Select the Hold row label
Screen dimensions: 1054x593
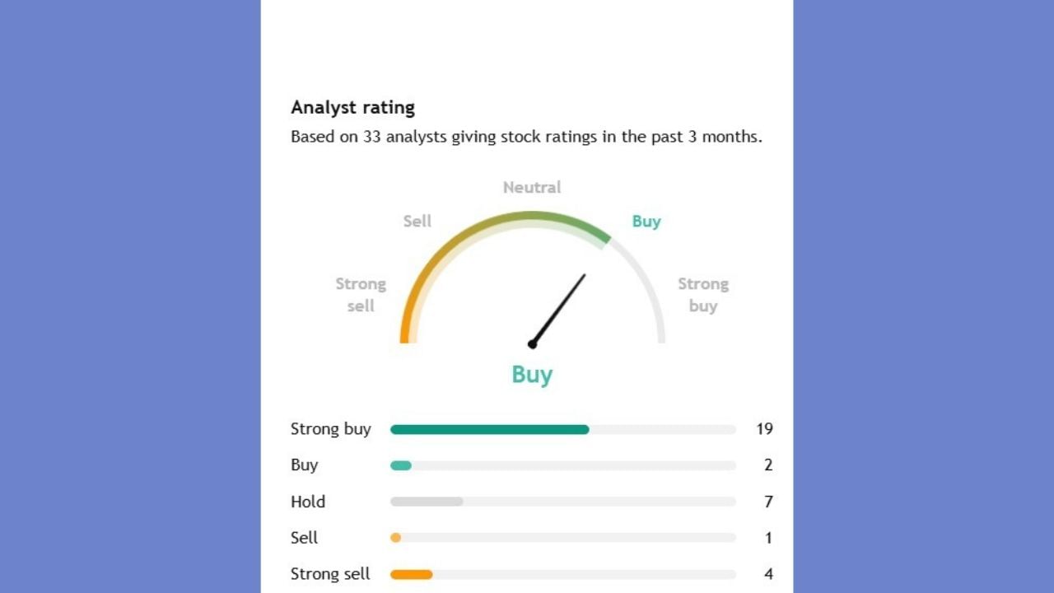tap(308, 502)
